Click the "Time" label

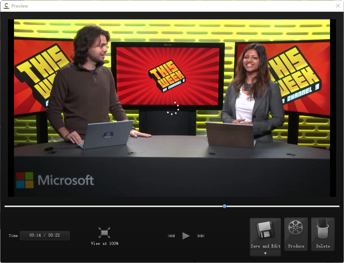[13, 235]
